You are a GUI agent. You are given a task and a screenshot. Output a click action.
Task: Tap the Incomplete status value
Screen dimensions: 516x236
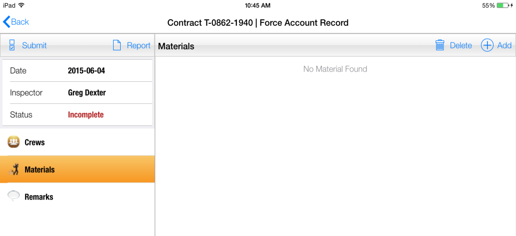86,114
